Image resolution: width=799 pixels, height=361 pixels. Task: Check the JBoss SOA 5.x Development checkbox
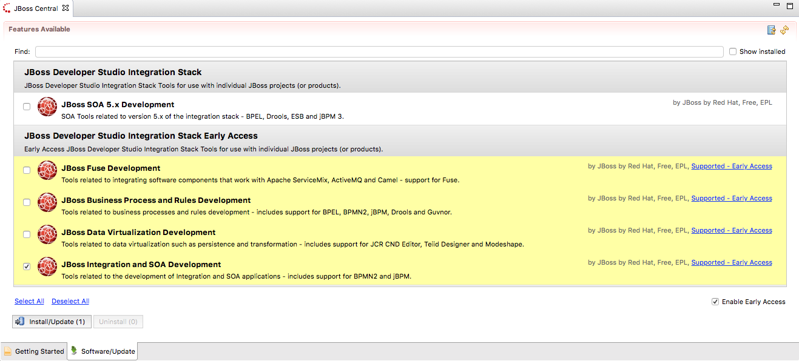(27, 107)
